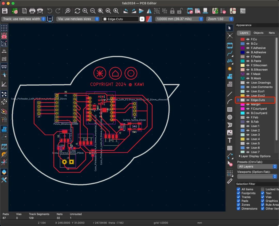Click F.Cu layer color swatch
279x226 pixels.
coord(243,39)
